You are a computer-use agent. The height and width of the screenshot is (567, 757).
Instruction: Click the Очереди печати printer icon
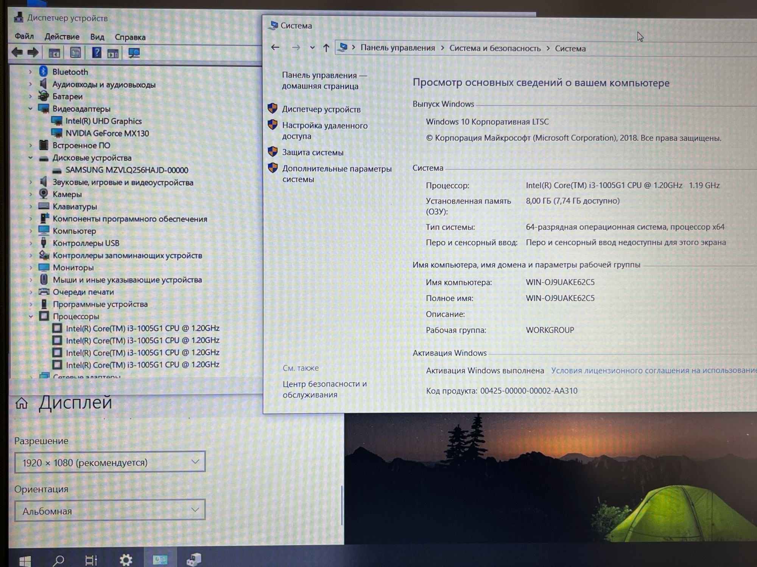pyautogui.click(x=44, y=291)
